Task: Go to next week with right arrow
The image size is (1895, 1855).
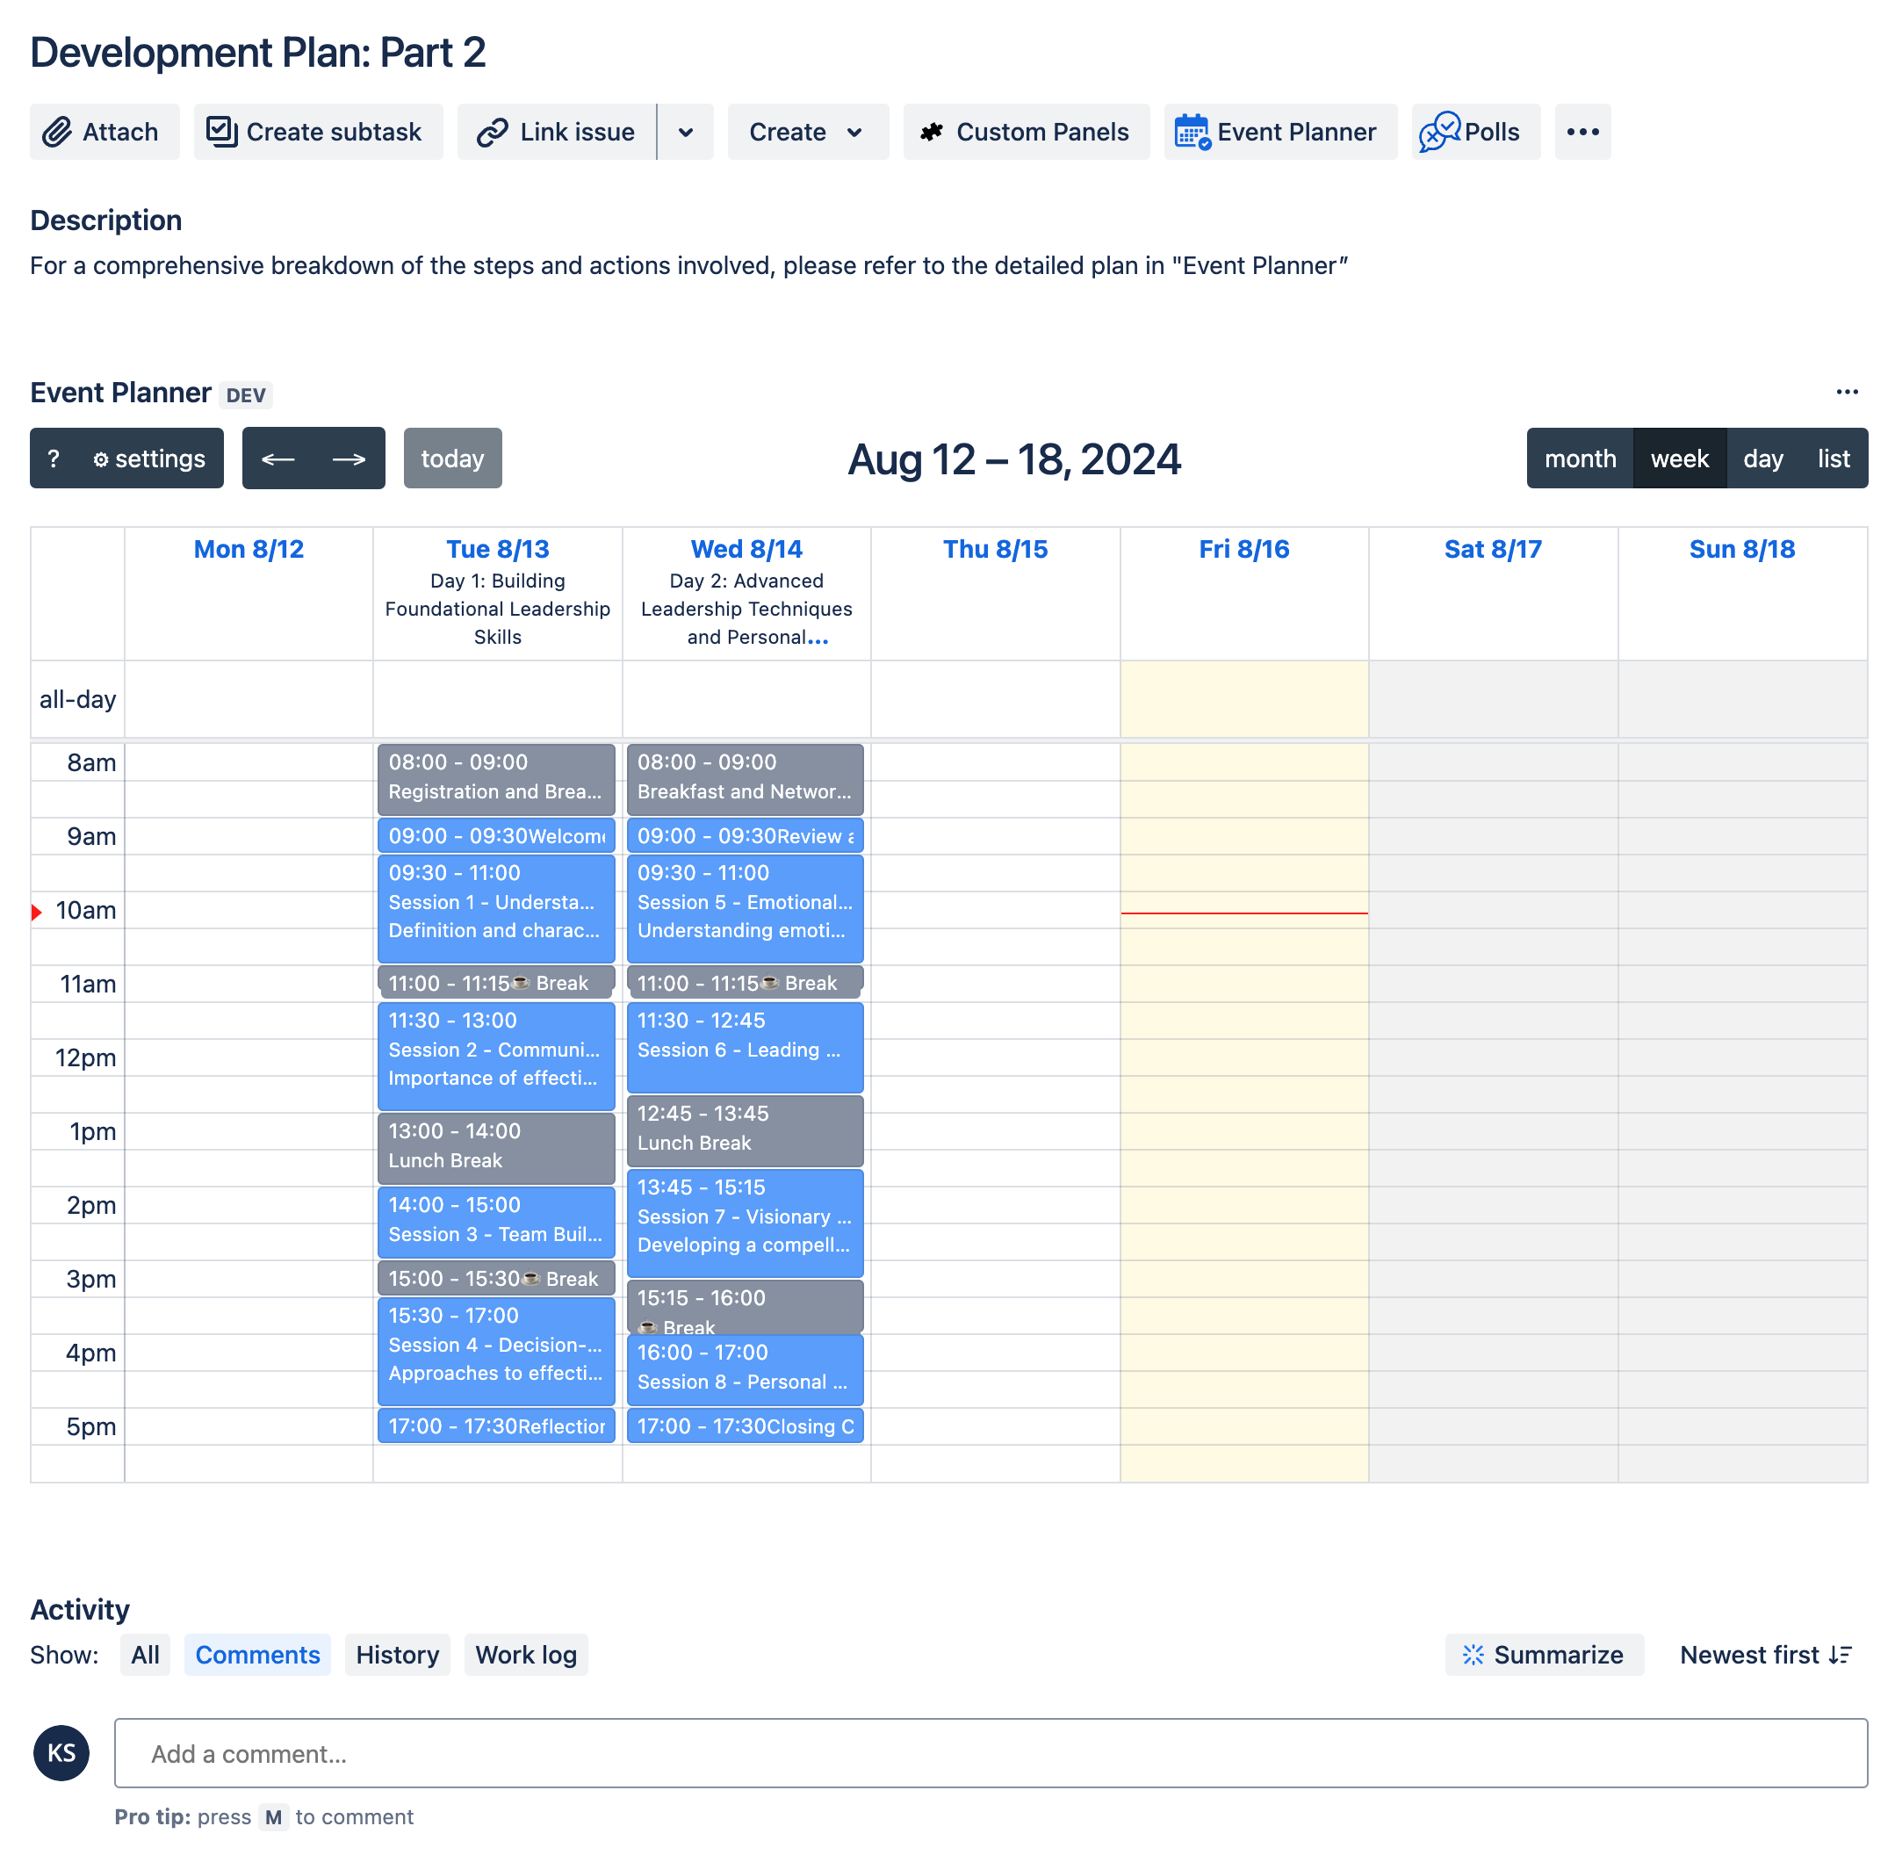Action: coord(349,458)
